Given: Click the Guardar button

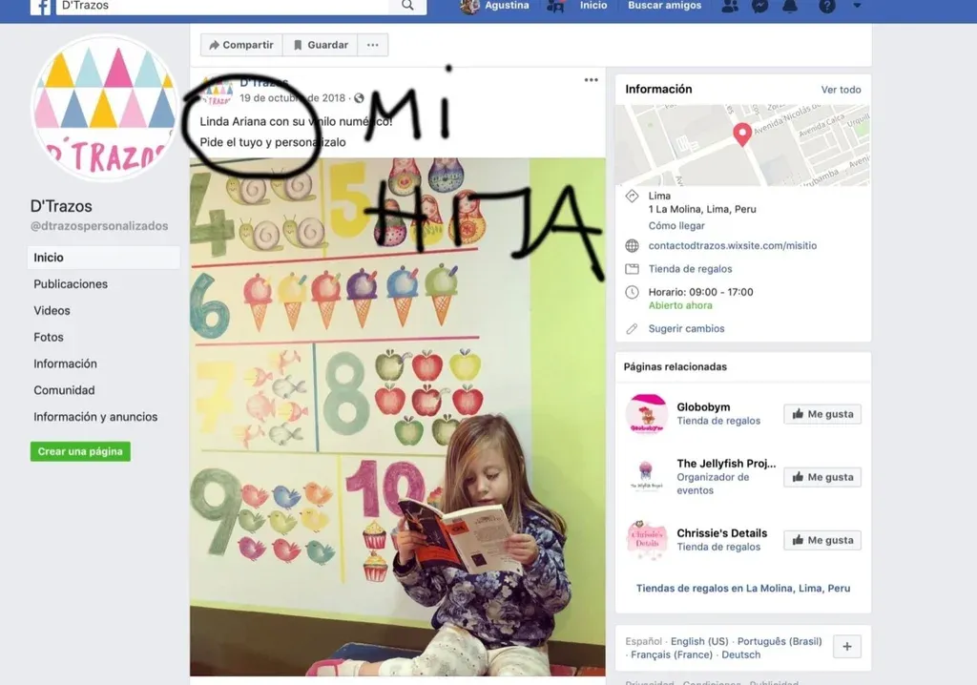Looking at the screenshot, I should (320, 45).
